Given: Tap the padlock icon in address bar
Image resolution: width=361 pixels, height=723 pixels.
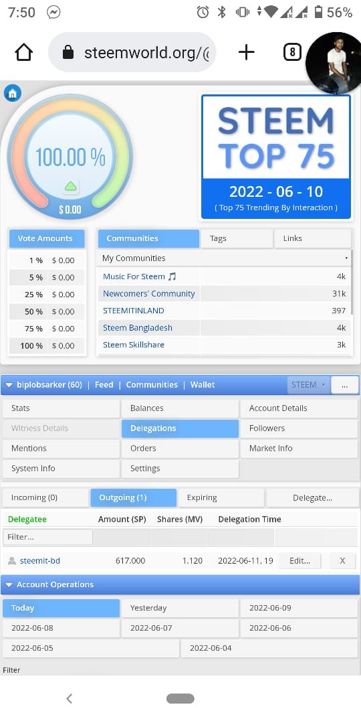Looking at the screenshot, I should click(68, 53).
